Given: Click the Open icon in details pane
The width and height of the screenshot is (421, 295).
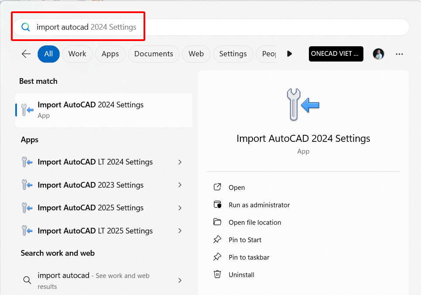Looking at the screenshot, I should click(217, 187).
